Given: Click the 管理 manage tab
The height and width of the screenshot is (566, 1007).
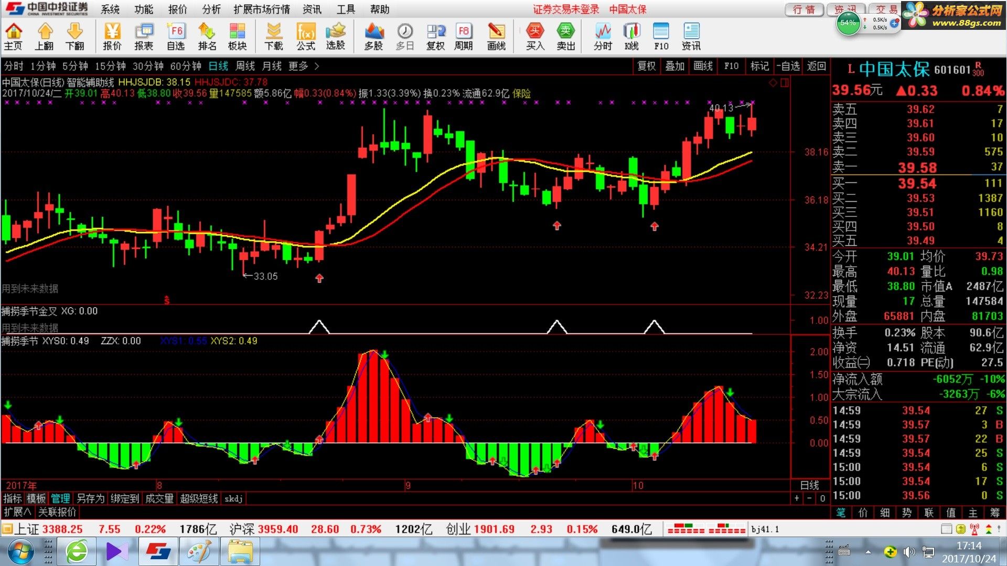Looking at the screenshot, I should click(x=60, y=498).
